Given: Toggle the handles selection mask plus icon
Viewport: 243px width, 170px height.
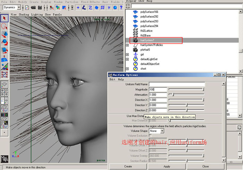Looking at the screenshot, I should 78,7.
